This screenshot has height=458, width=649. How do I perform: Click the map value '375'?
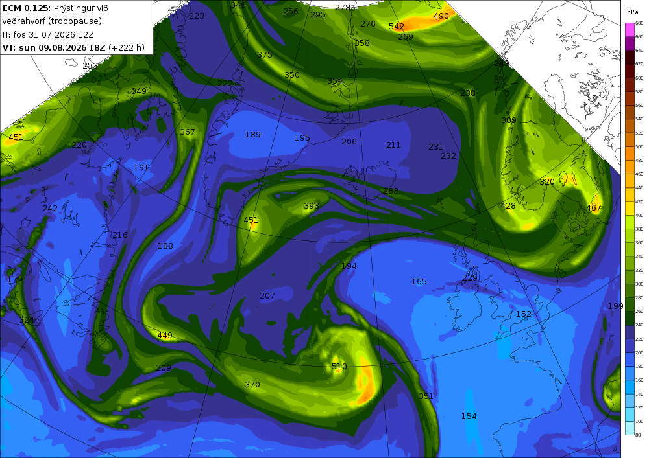pyautogui.click(x=265, y=54)
